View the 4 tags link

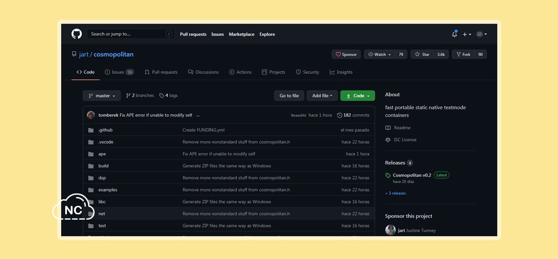pyautogui.click(x=168, y=96)
